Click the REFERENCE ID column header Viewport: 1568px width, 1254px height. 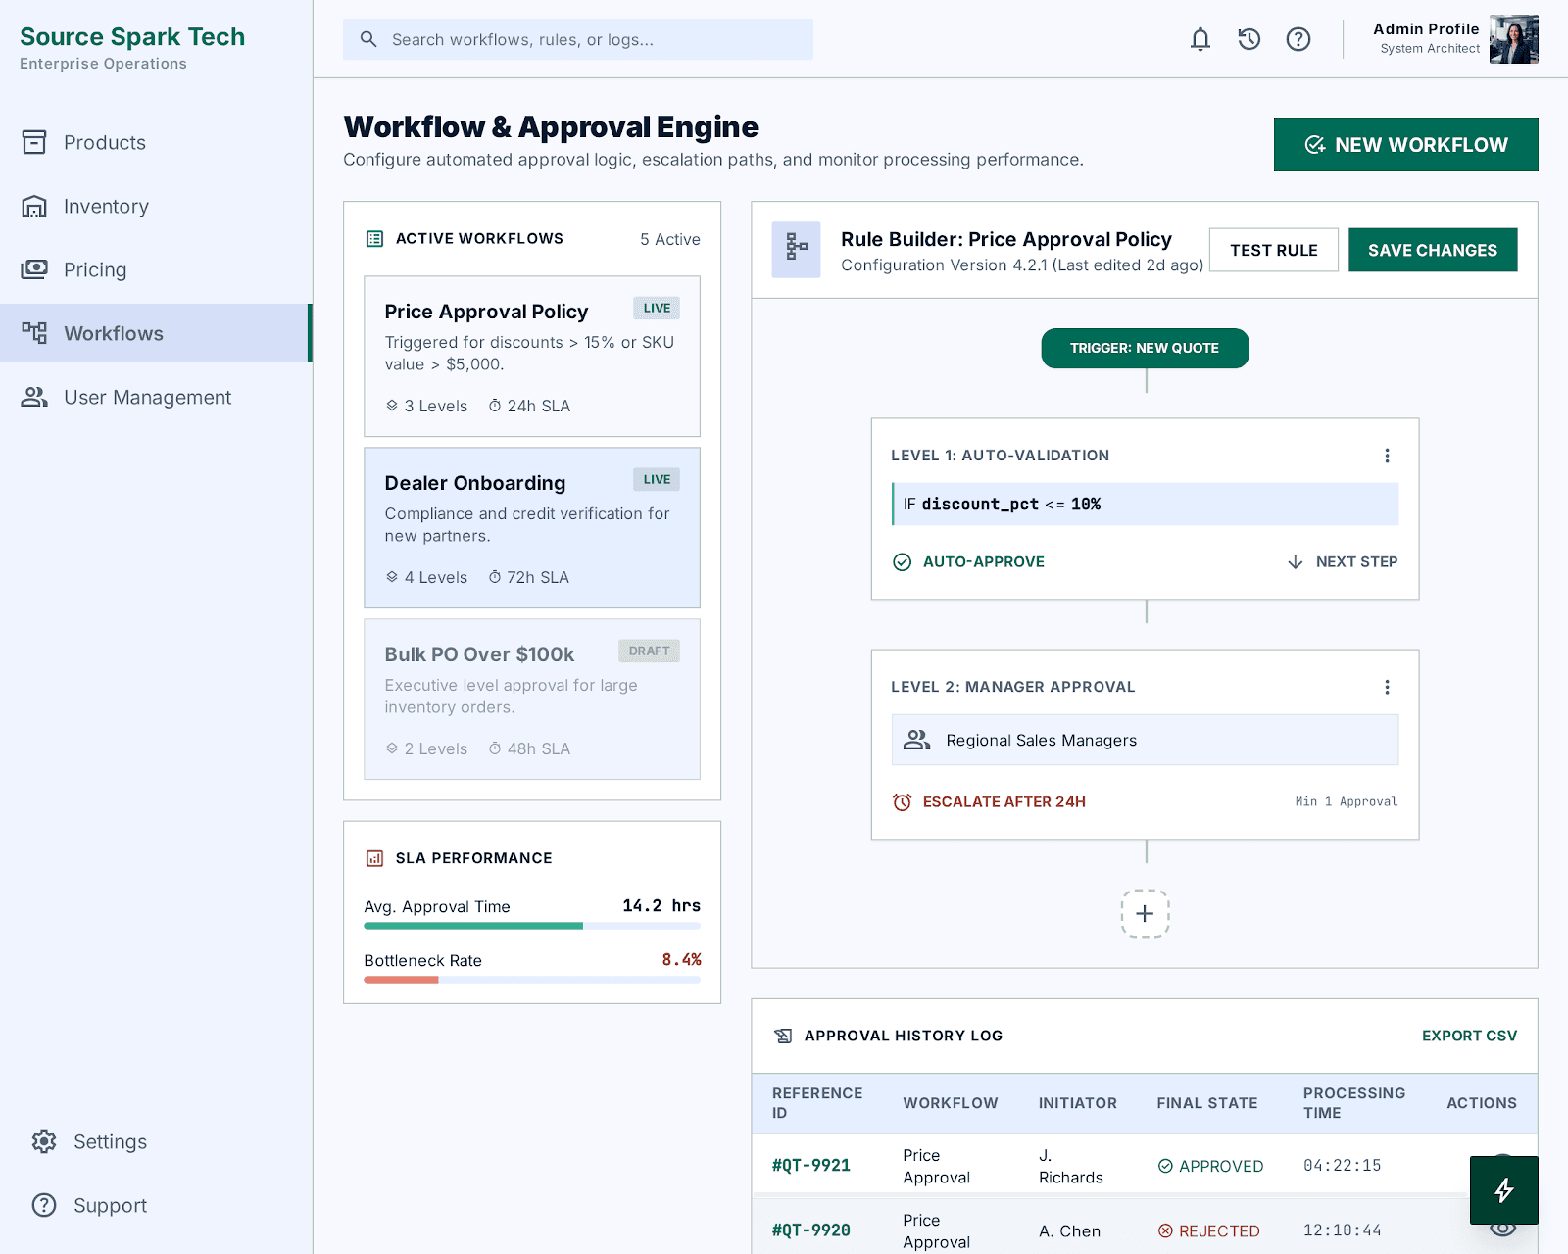(817, 1103)
